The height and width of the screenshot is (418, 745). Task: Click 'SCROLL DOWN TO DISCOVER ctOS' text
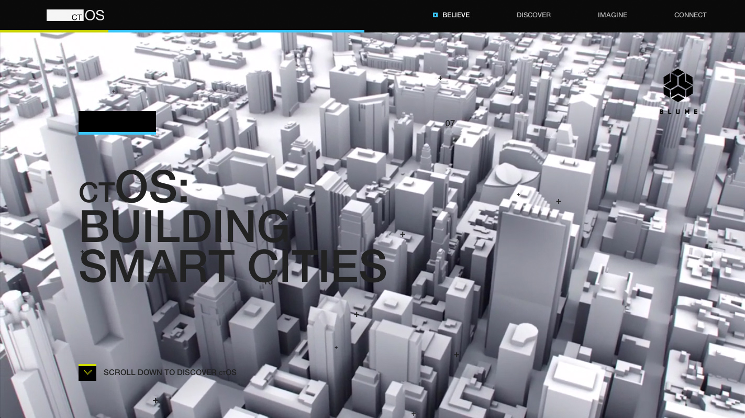pyautogui.click(x=170, y=372)
